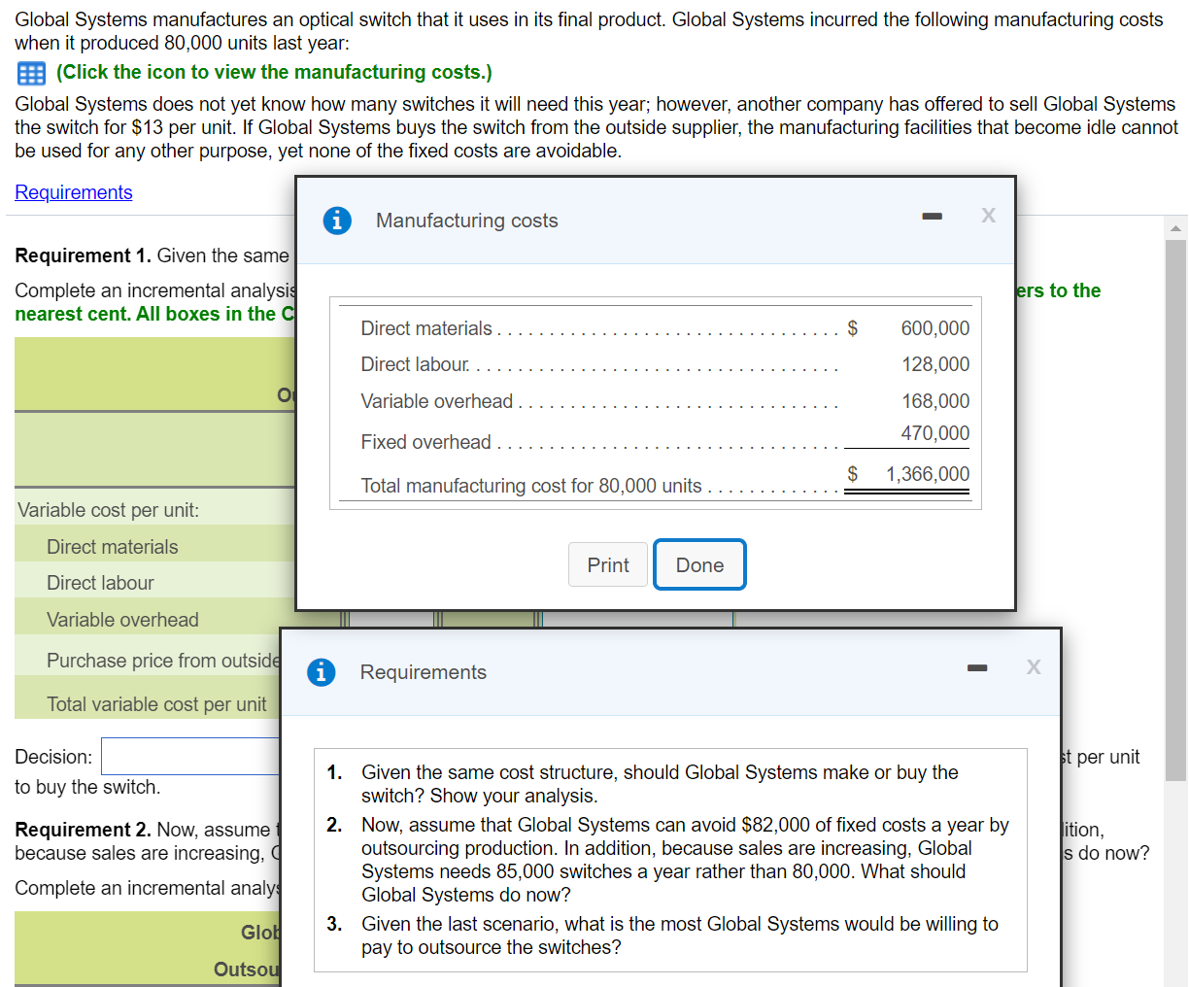The height and width of the screenshot is (987, 1189).
Task: Select the Direct labour row label
Action: [x=100, y=583]
